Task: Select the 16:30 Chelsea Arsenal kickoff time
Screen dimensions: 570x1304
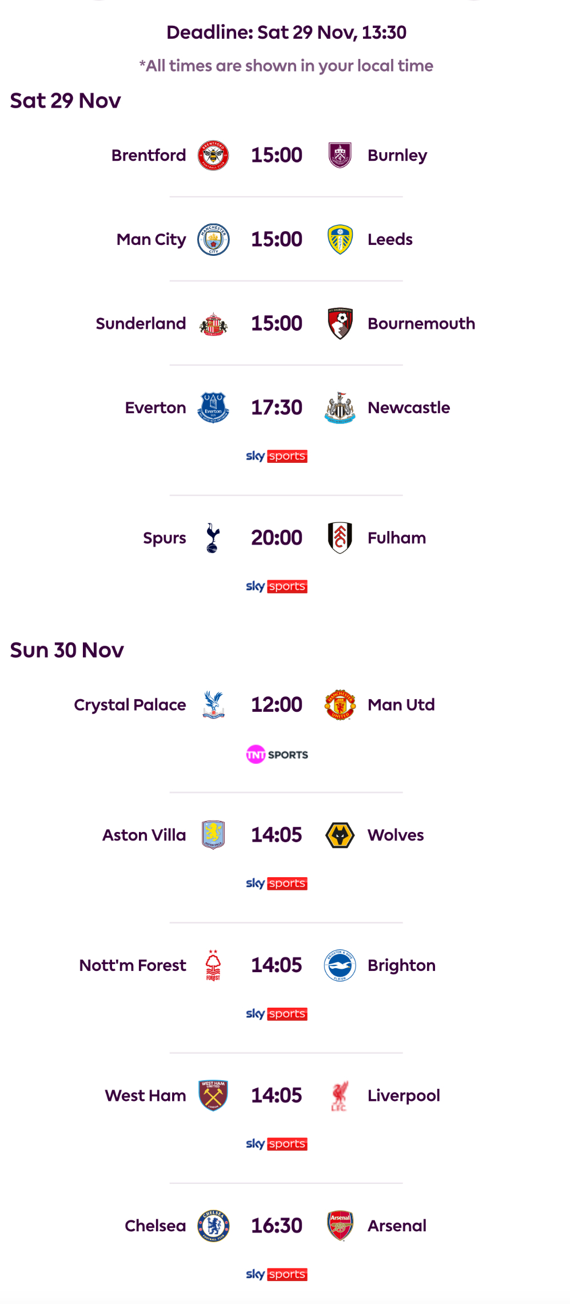Action: pyautogui.click(x=277, y=1226)
